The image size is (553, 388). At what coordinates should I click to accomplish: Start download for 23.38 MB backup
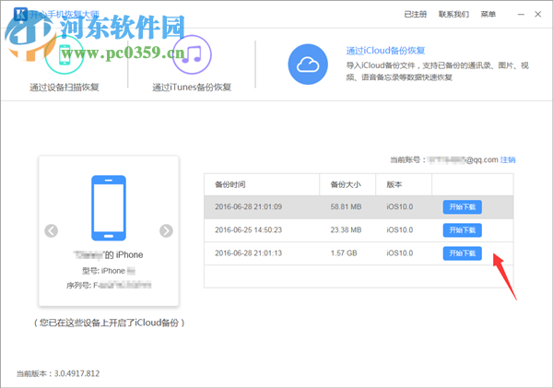pyautogui.click(x=463, y=230)
